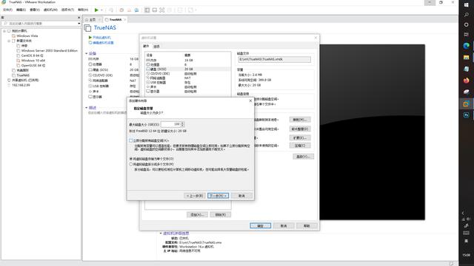Image resolution: width=474 pixels, height=266 pixels.
Task: Collapse the 我的计算机 My Computer tree node
Action: [x=4, y=31]
